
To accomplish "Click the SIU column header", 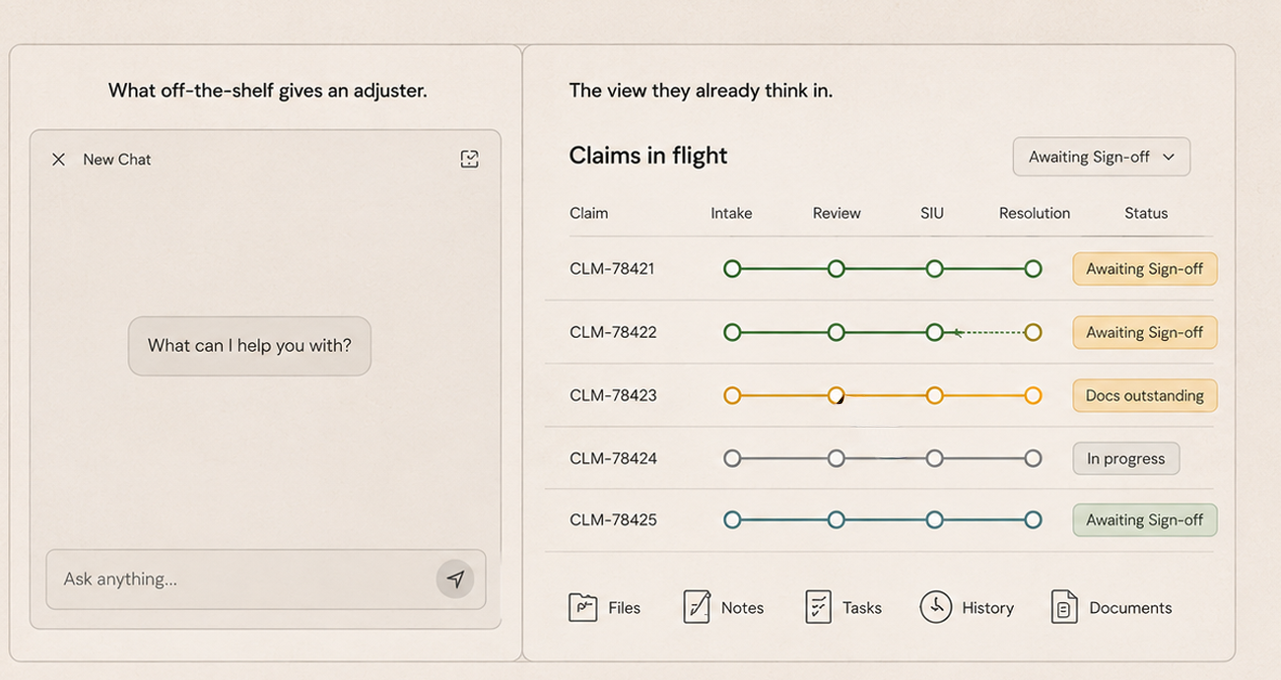I will click(x=932, y=213).
